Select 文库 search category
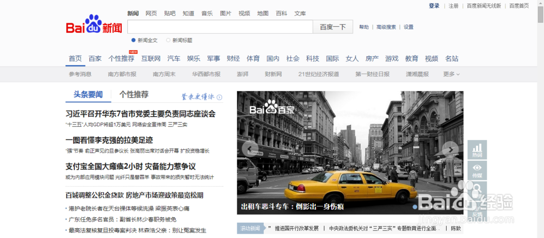The height and width of the screenshot is (238, 544). pos(300,14)
